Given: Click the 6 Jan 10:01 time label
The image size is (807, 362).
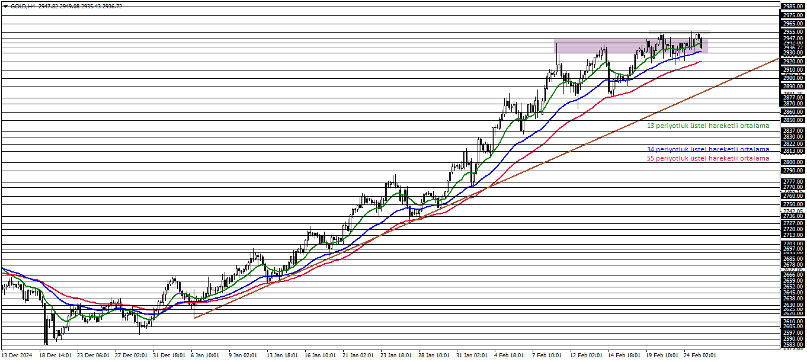Looking at the screenshot, I should point(205,355).
